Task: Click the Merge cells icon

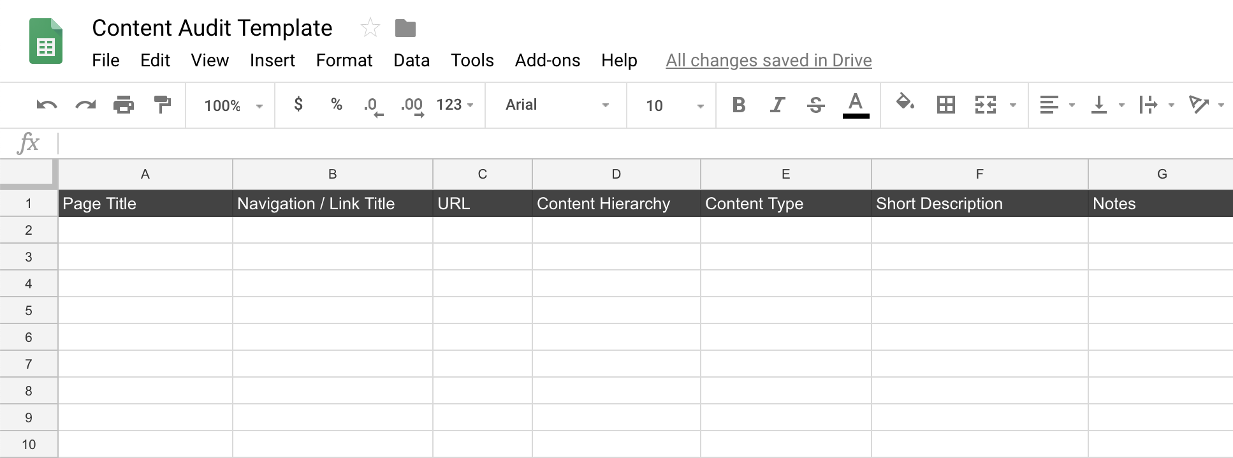Action: point(986,105)
